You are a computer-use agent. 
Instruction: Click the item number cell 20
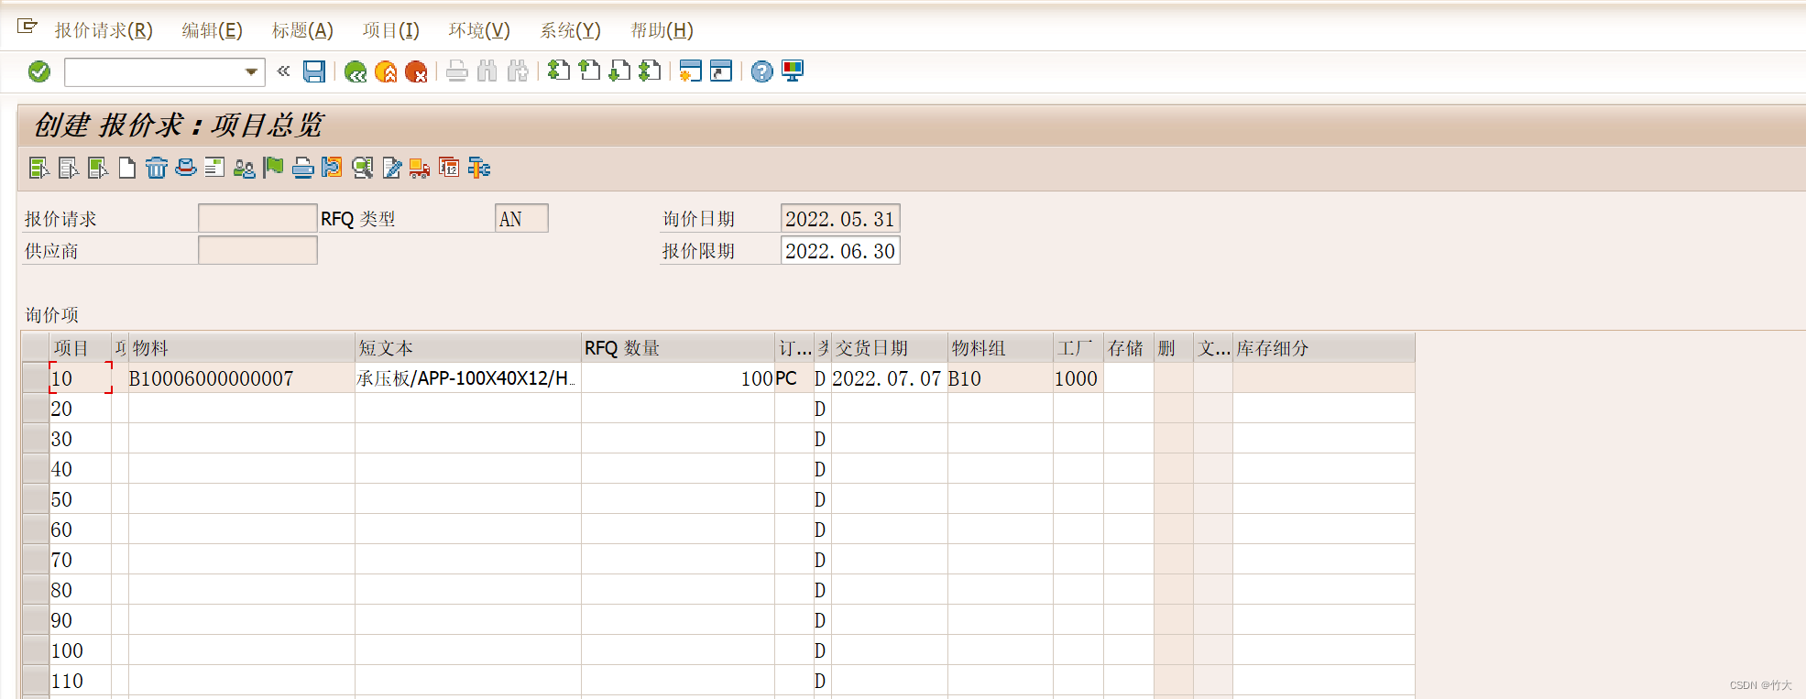click(81, 408)
